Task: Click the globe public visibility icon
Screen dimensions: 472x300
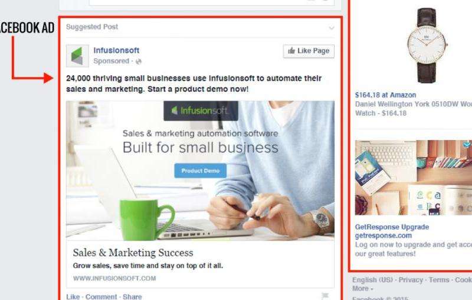Action: (x=139, y=62)
